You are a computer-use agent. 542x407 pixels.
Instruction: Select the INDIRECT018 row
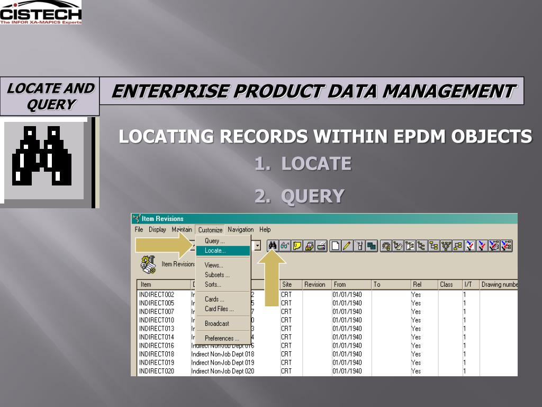click(x=327, y=354)
